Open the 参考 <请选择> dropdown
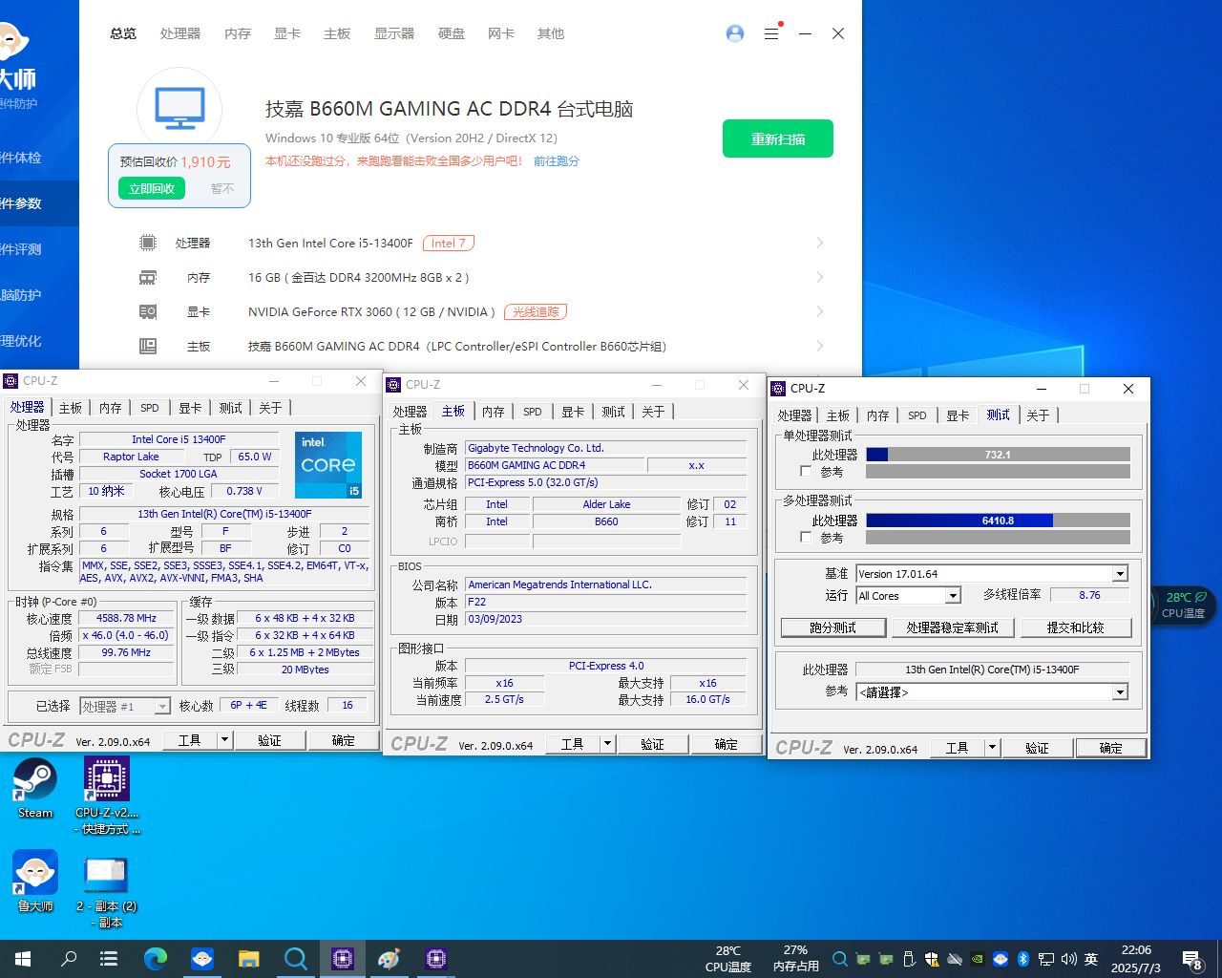 pyautogui.click(x=1119, y=692)
